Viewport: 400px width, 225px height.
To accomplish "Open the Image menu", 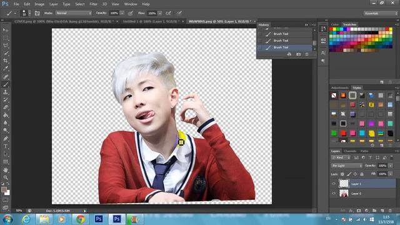I will point(39,4).
